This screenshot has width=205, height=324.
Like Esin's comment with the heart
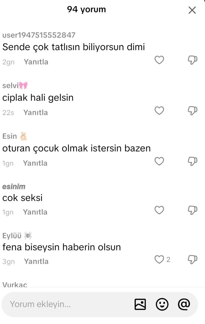click(159, 161)
